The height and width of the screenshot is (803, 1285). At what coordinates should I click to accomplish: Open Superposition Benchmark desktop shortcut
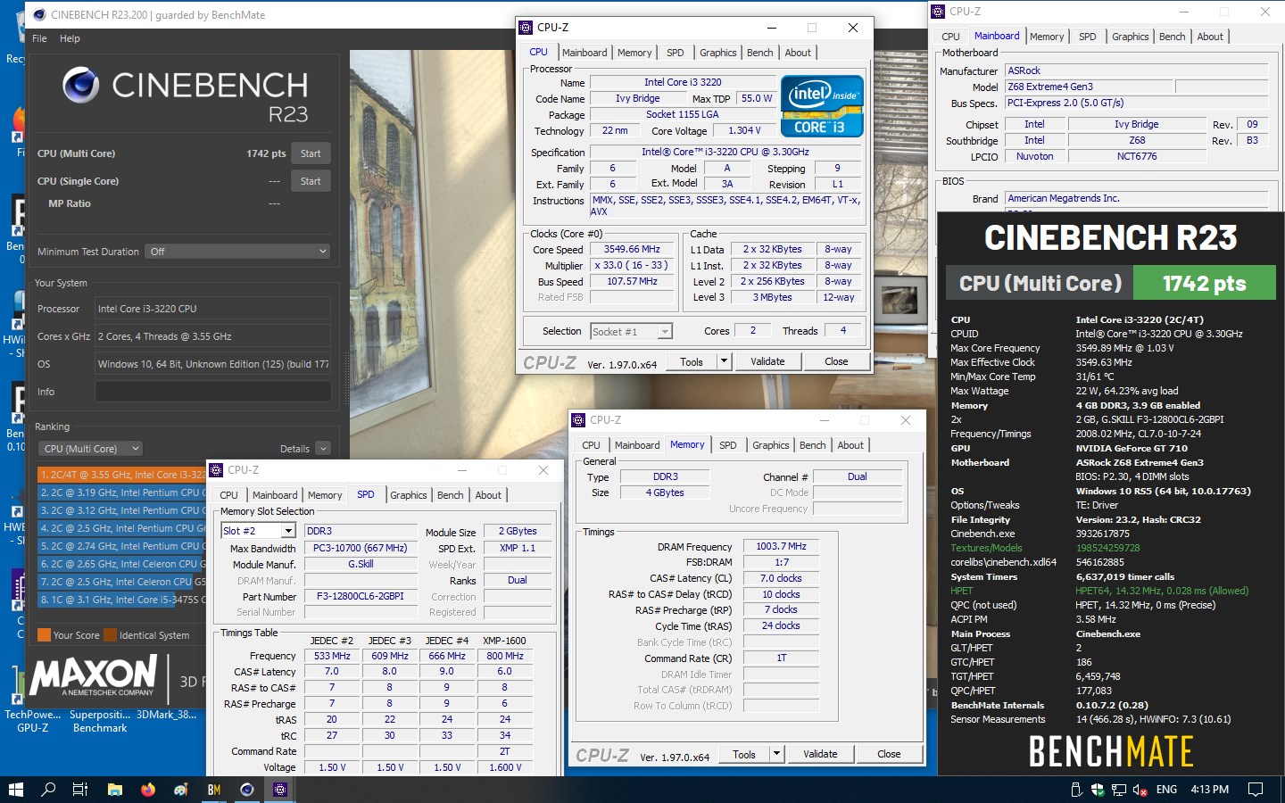point(100,721)
